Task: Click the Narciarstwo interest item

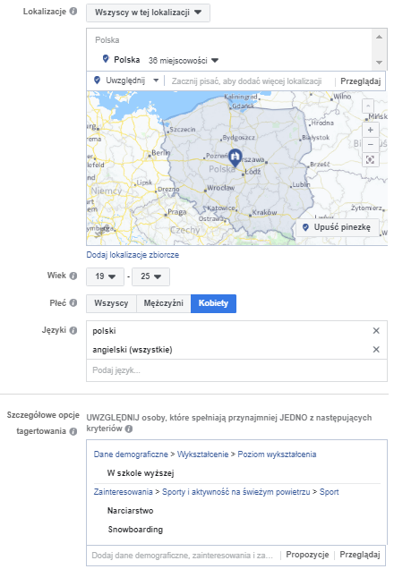Action: 131,511
